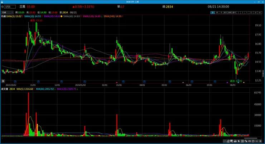This screenshot has width=265, height=144.
Task: Click the SMA(20) 14.63 legend label
Action: coord(52,16)
